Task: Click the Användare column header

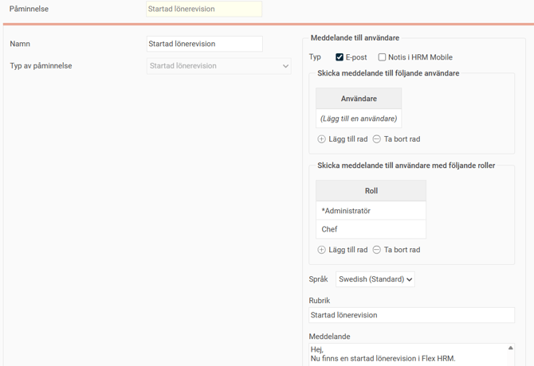Action: tap(359, 99)
